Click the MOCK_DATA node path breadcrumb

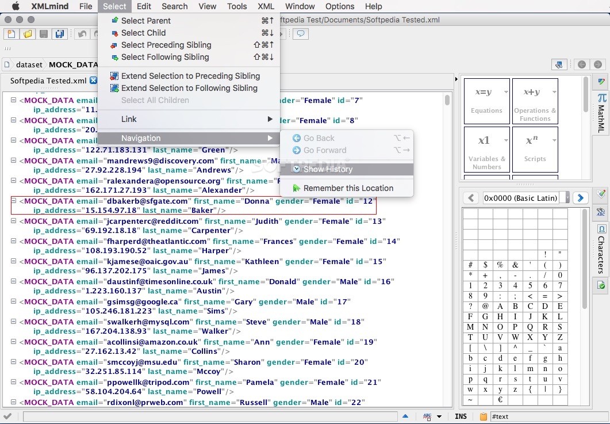pyautogui.click(x=73, y=64)
